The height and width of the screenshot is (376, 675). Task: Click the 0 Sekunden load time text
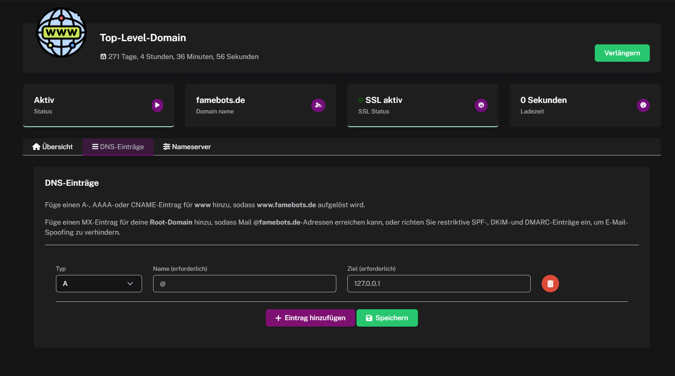pyautogui.click(x=543, y=100)
